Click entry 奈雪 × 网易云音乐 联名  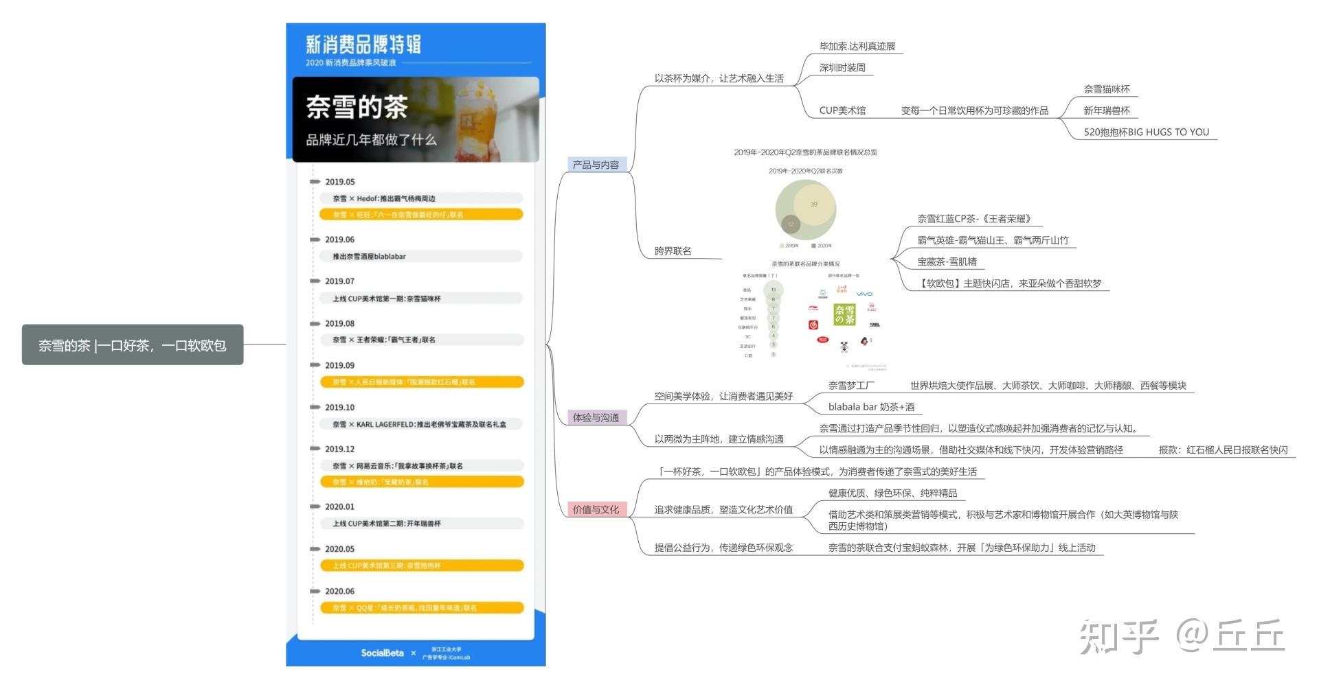(x=421, y=465)
